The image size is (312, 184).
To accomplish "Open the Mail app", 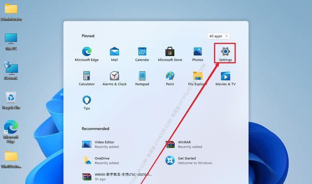I will 115,54.
